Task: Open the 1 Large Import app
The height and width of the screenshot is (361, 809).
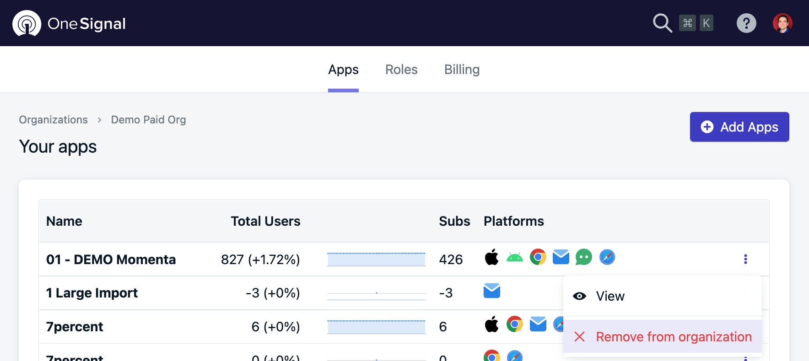Action: pyautogui.click(x=92, y=293)
